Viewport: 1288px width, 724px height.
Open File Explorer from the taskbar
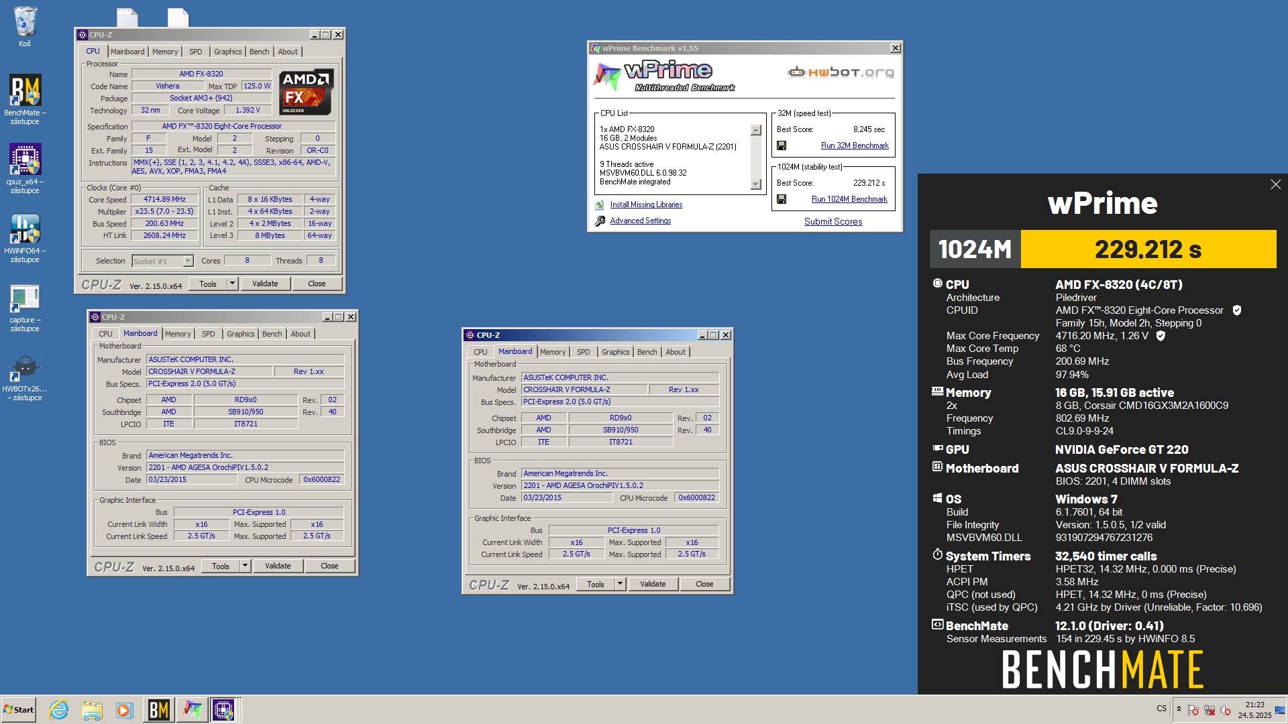(92, 709)
